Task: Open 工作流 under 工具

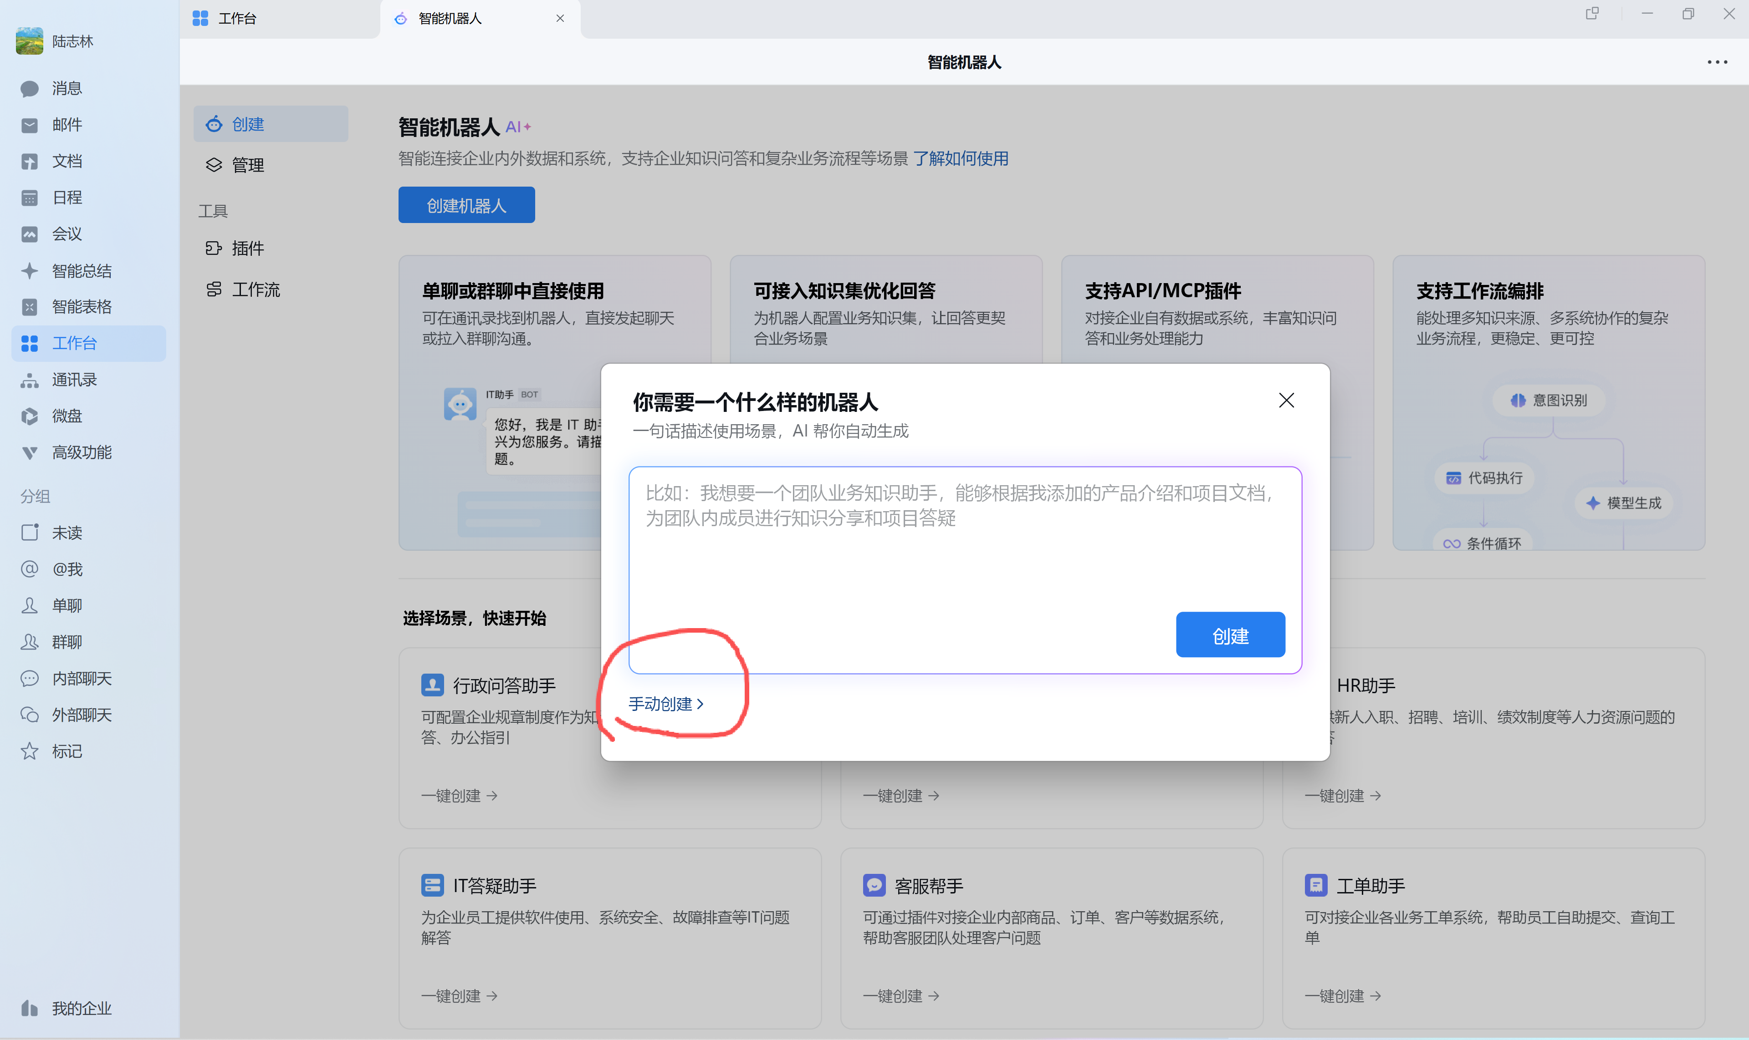Action: [x=271, y=289]
